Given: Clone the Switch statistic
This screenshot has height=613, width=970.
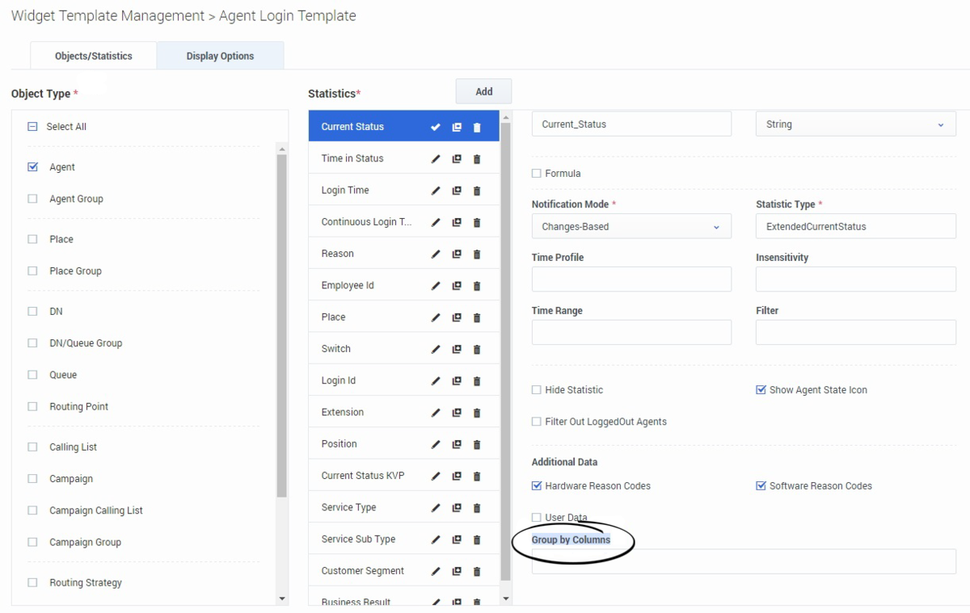Looking at the screenshot, I should 457,350.
